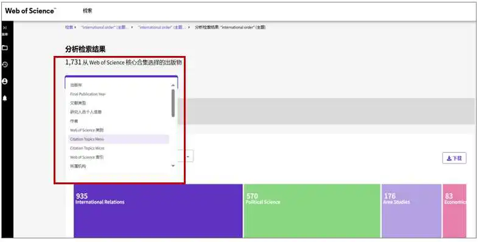Click the dropdown list scrollbar thumb

click(173, 103)
